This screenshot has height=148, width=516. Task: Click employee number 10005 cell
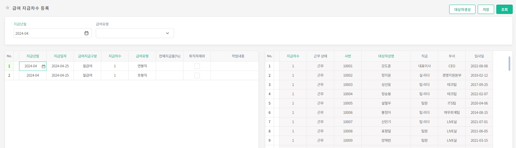point(348,103)
